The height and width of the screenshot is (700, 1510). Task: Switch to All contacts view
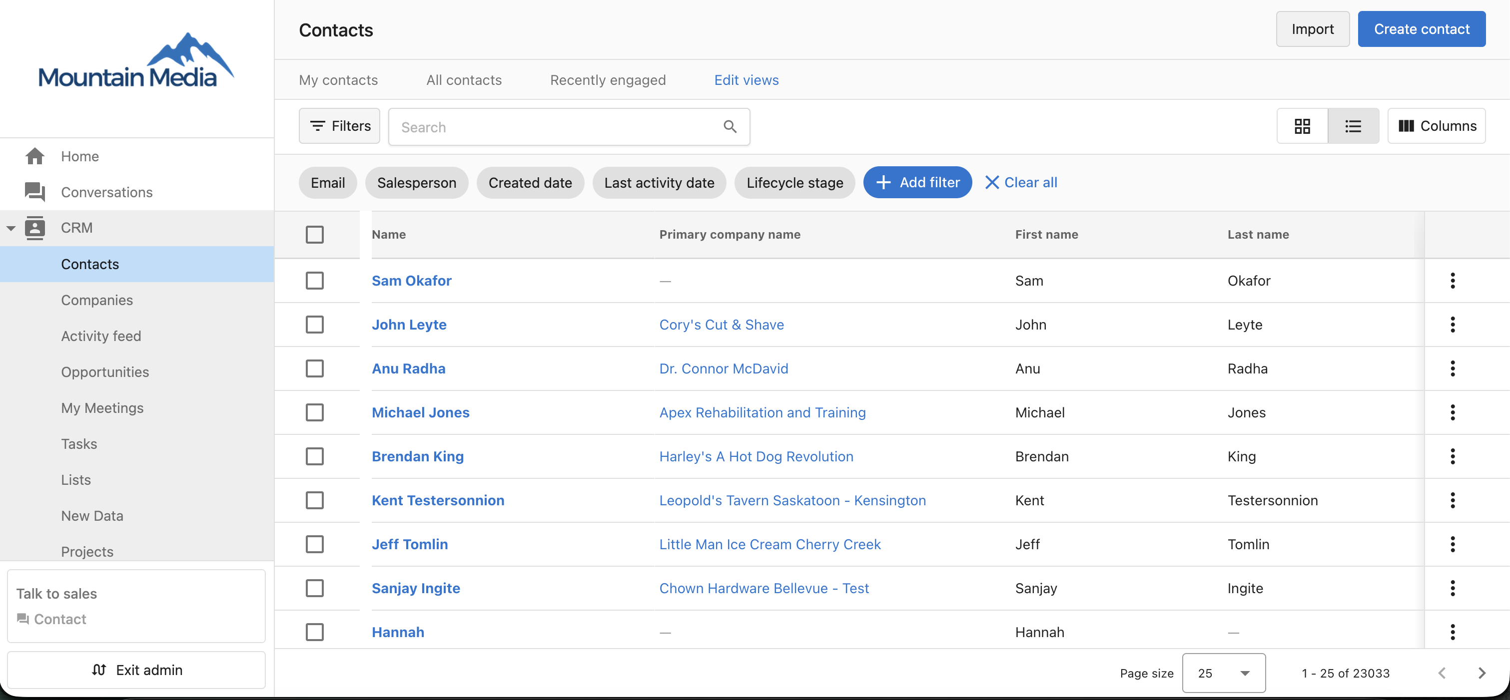464,80
